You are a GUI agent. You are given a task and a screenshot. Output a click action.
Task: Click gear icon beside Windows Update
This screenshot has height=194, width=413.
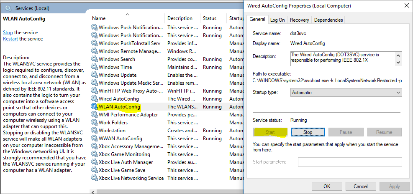tap(94, 75)
